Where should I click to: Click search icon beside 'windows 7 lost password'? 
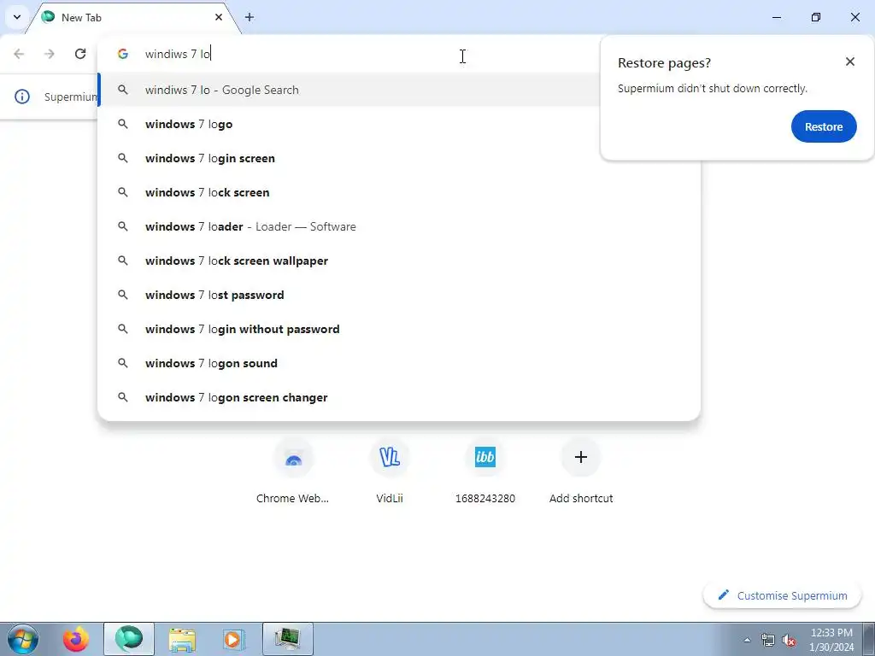click(123, 295)
